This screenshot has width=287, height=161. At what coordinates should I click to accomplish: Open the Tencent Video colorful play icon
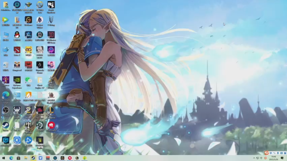click(6, 20)
